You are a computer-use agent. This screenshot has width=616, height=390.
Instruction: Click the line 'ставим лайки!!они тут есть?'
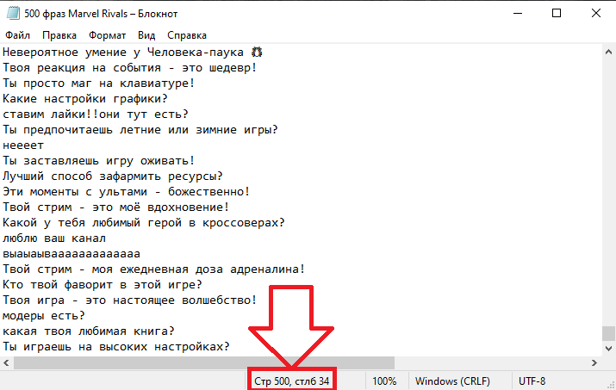click(96, 115)
